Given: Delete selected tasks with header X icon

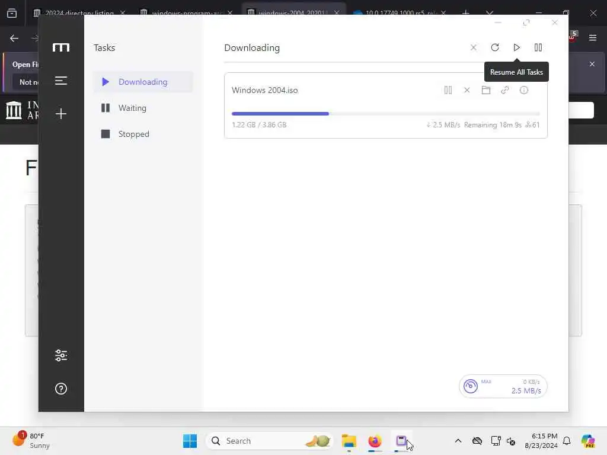Looking at the screenshot, I should [474, 47].
